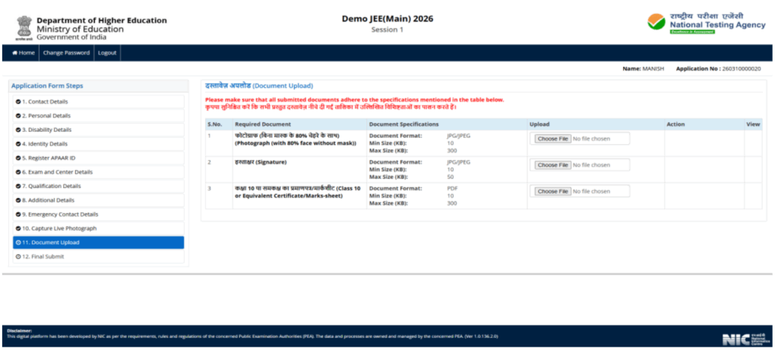Click the Document Specifications column header

[404, 124]
